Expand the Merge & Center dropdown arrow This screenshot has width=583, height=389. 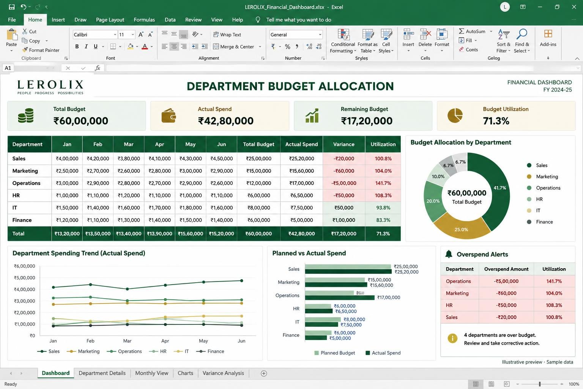click(x=260, y=47)
